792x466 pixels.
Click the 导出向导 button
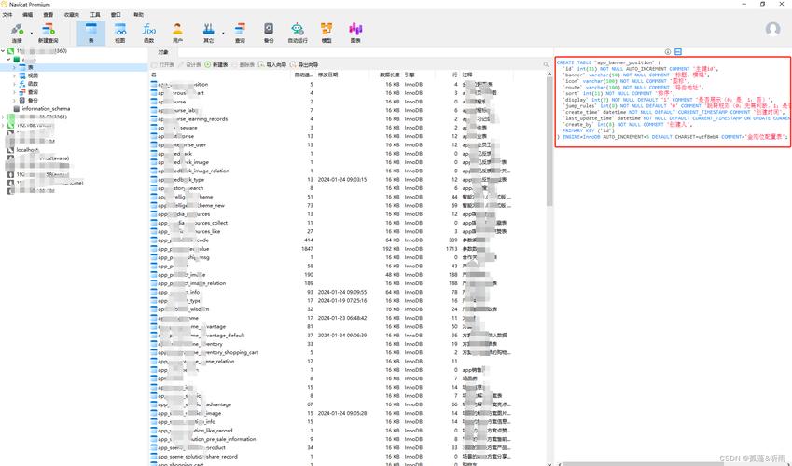pos(304,64)
